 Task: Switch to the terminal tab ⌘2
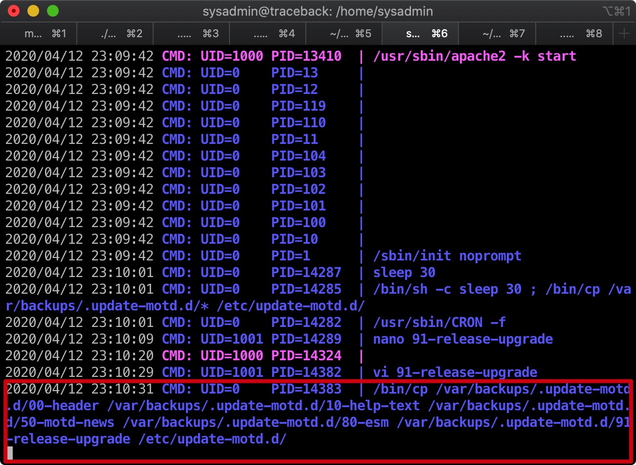point(115,34)
